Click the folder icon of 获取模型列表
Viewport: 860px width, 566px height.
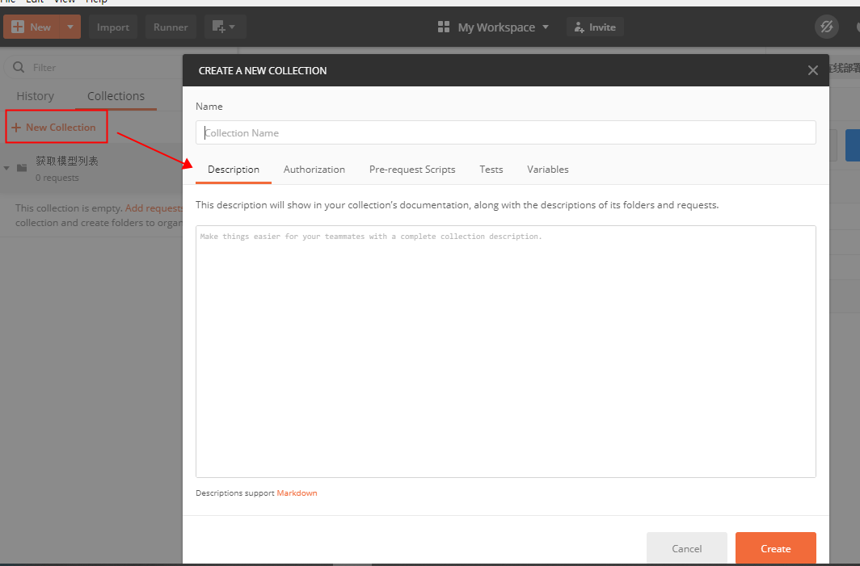pyautogui.click(x=22, y=168)
